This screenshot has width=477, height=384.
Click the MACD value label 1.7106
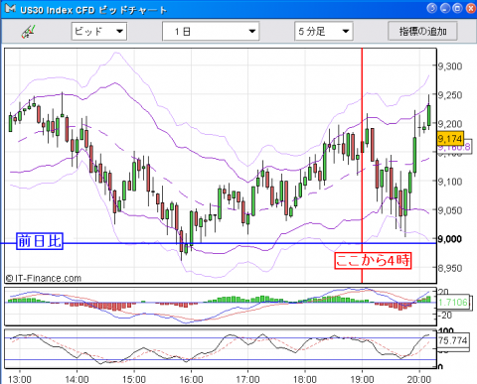point(453,302)
